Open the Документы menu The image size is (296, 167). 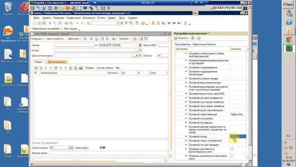pos(89,18)
